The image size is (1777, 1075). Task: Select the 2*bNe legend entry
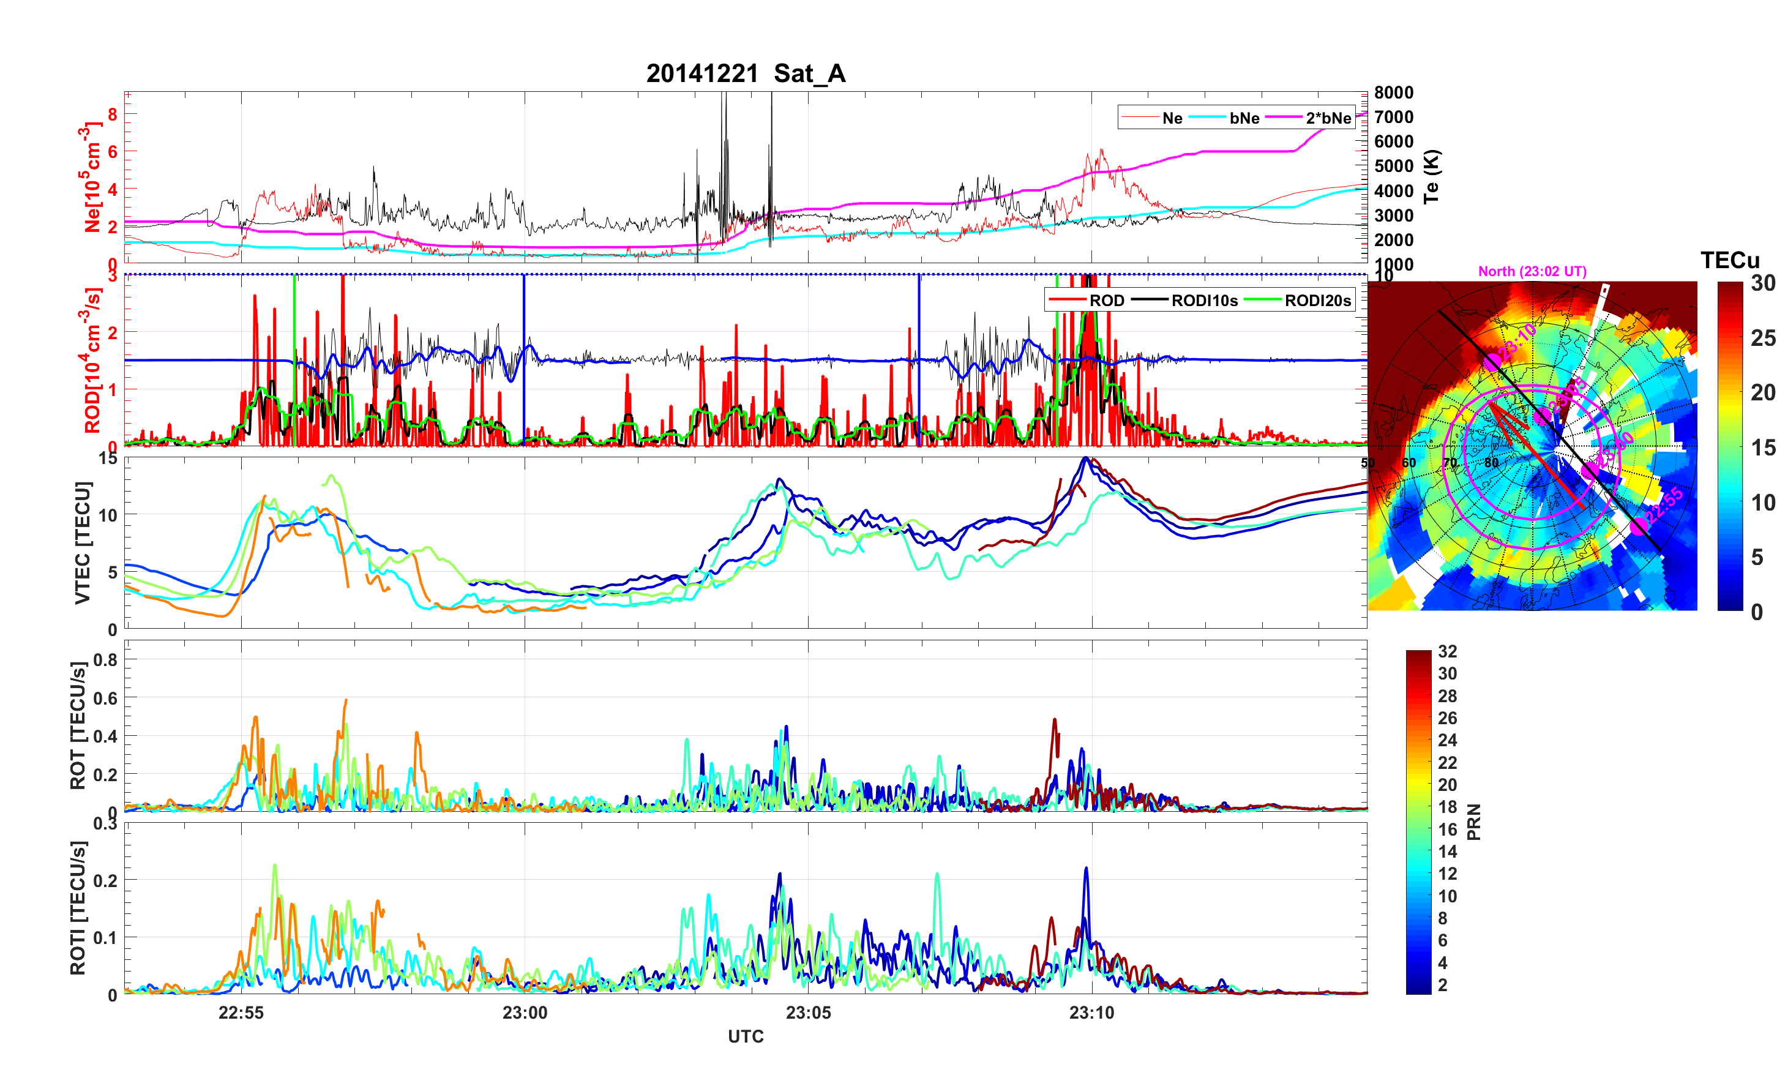tap(1328, 118)
